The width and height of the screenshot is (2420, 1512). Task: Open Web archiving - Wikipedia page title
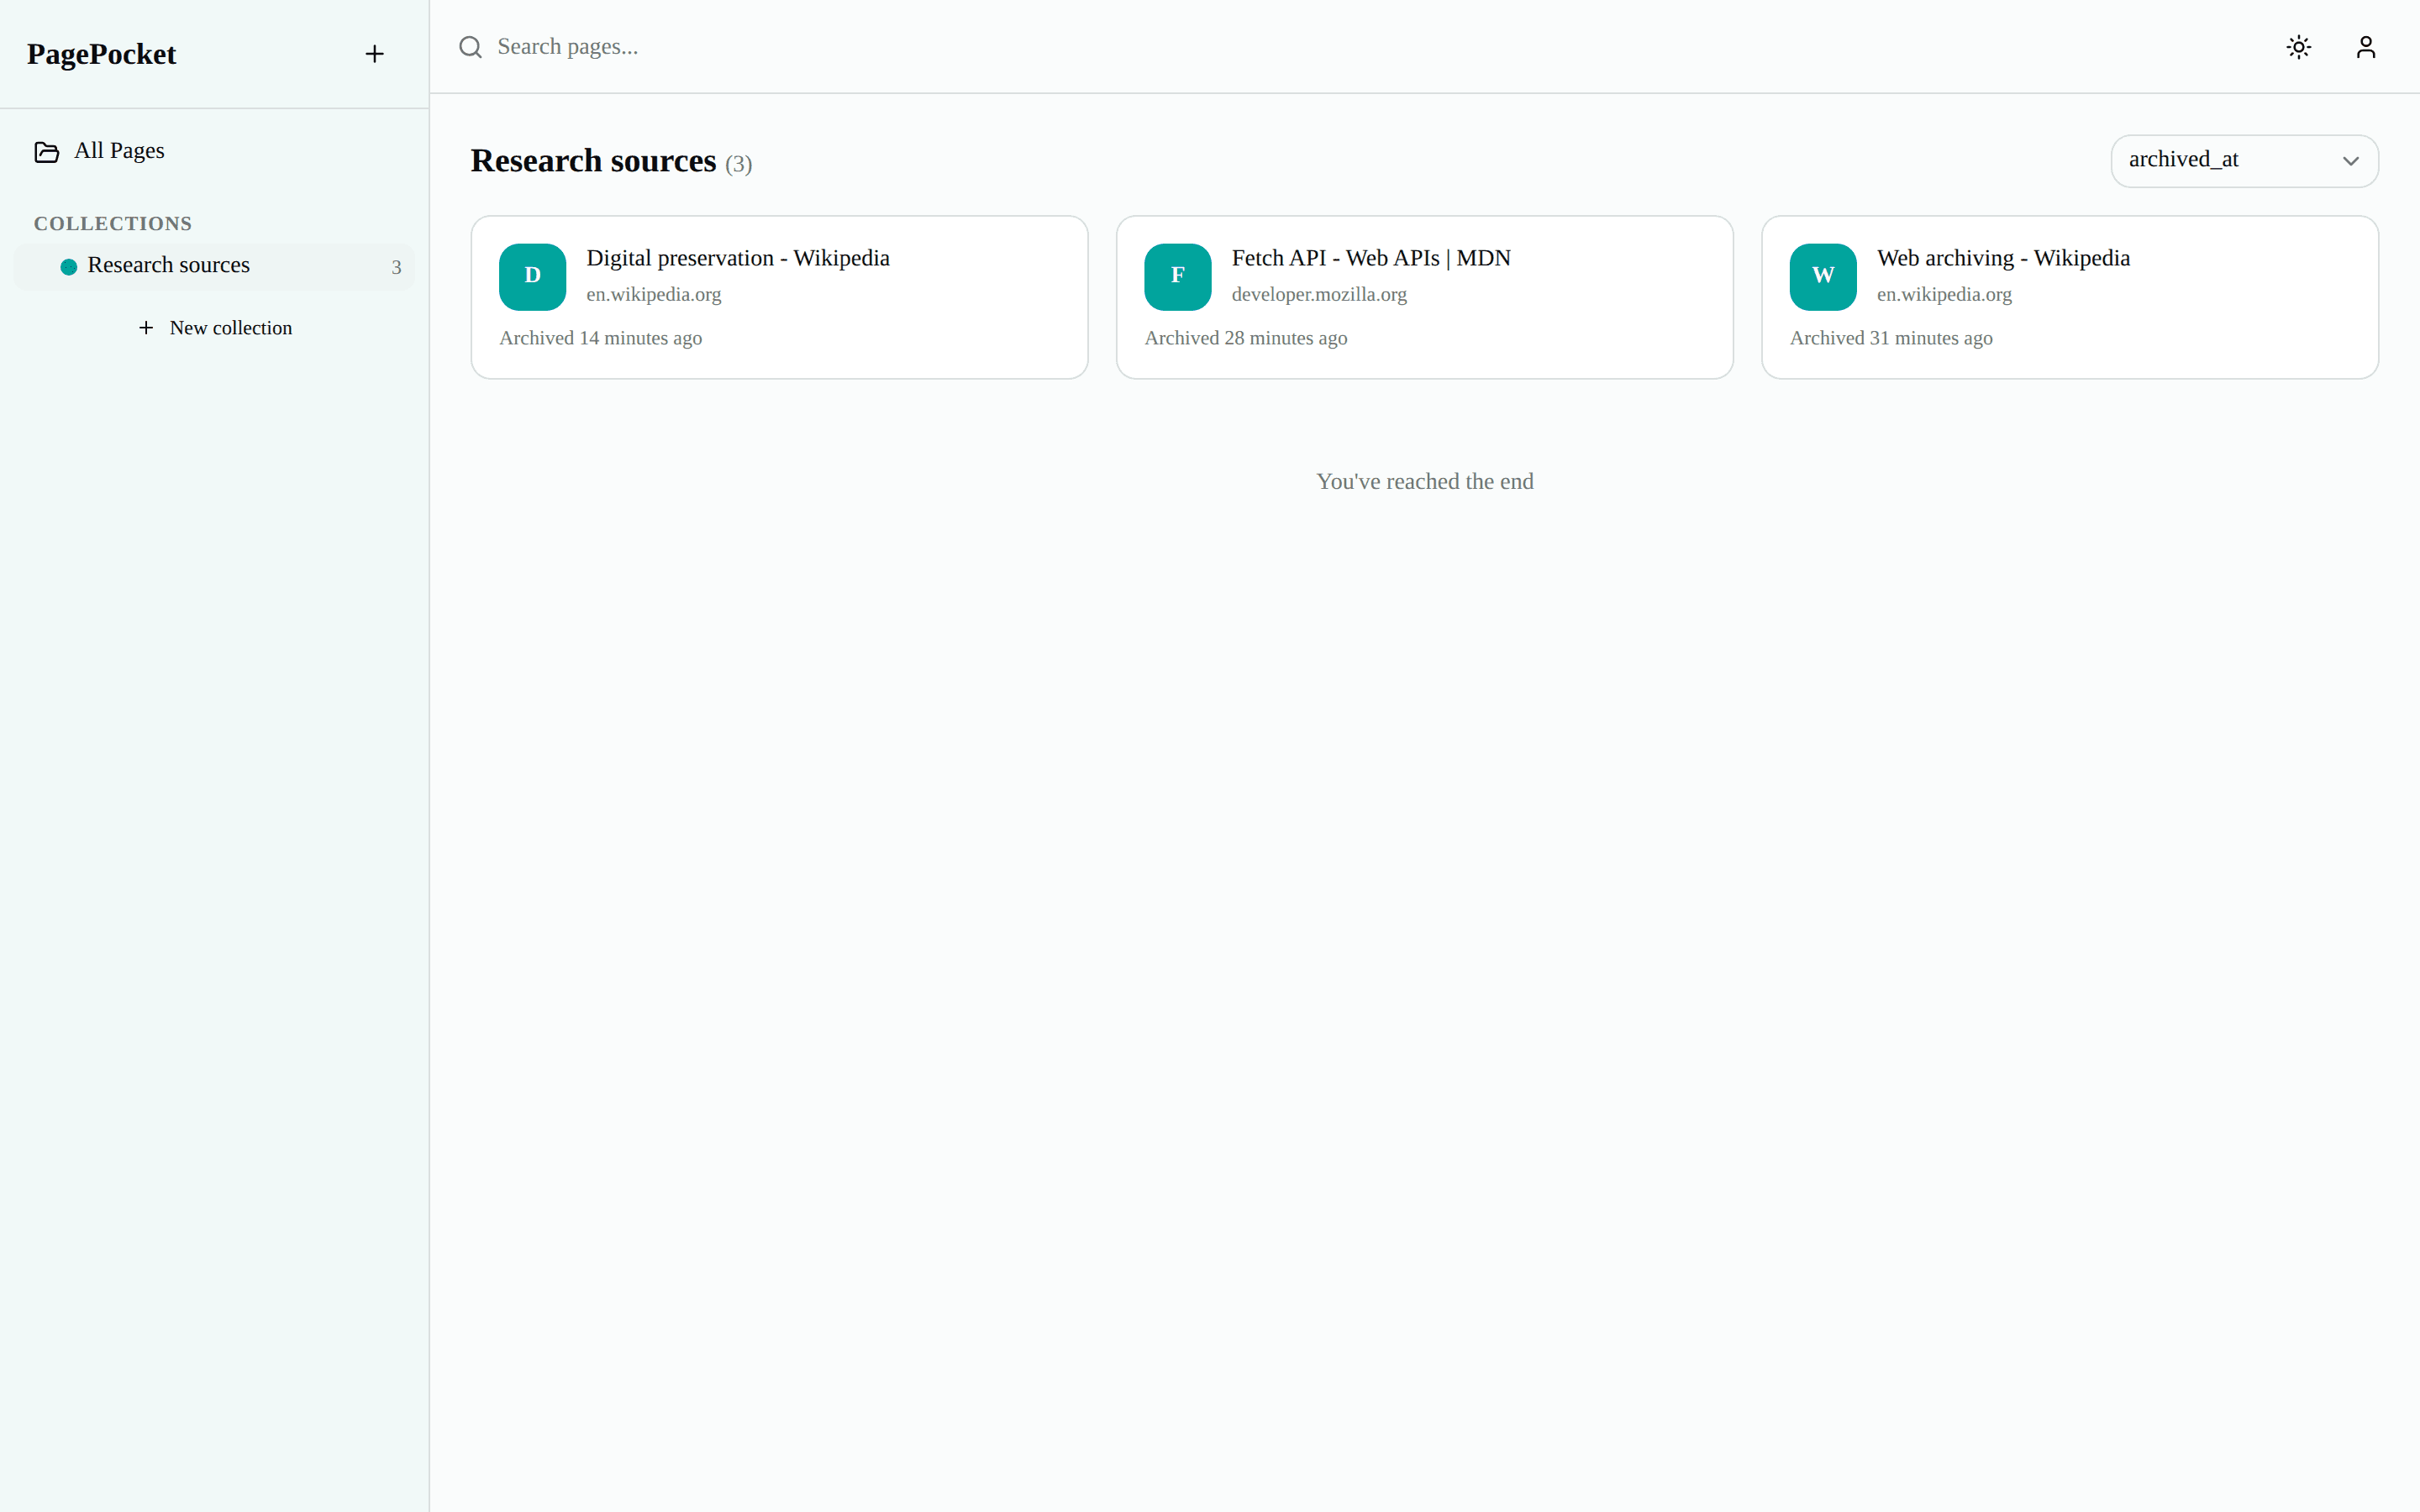pyautogui.click(x=2003, y=258)
